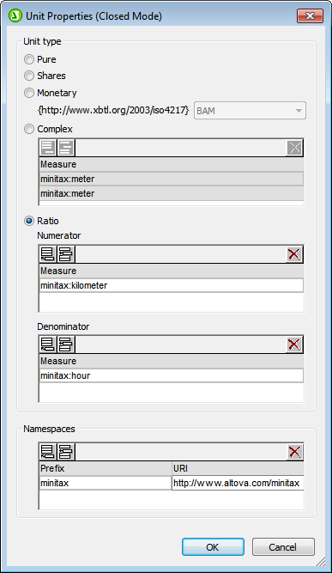Click the insert row icon in Denominator toolbar
This screenshot has width=332, height=573.
[x=66, y=344]
